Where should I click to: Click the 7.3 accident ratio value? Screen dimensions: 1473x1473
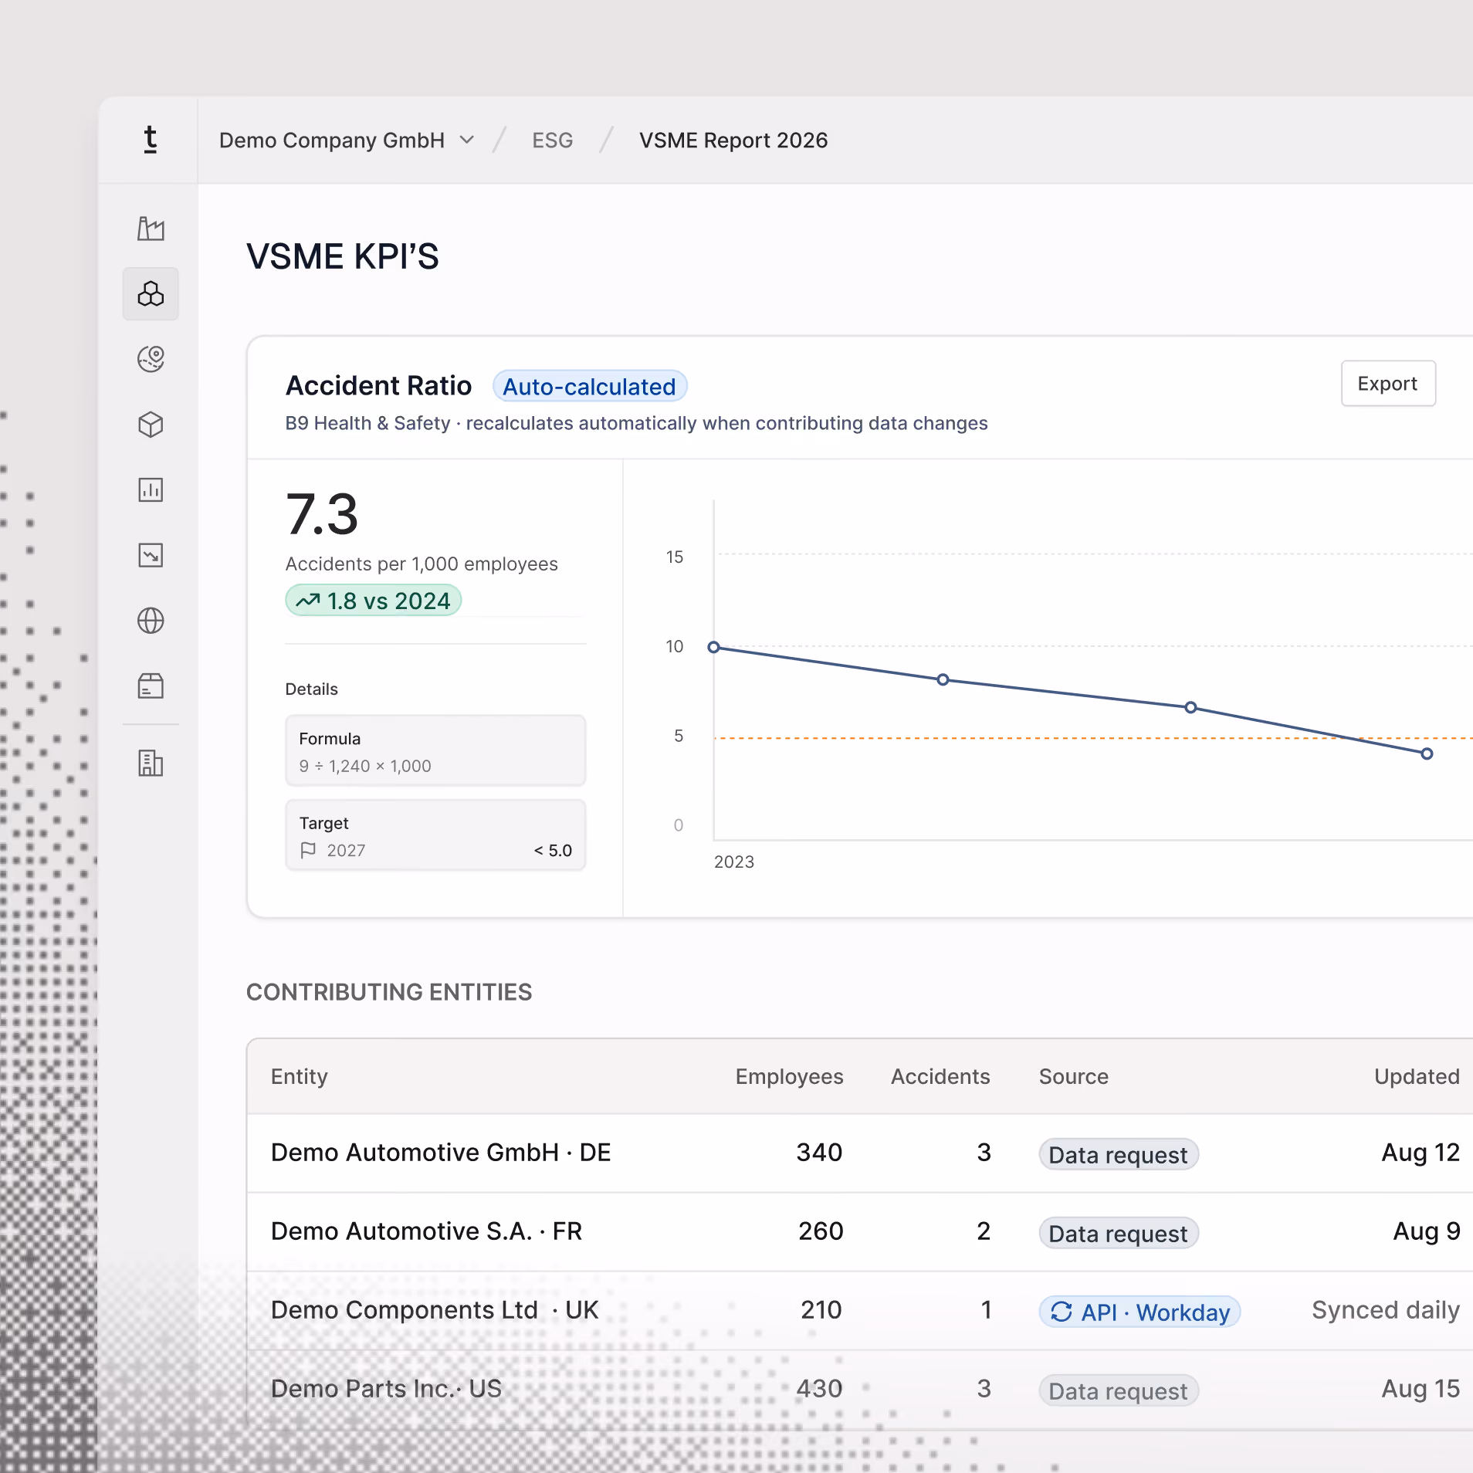(322, 514)
